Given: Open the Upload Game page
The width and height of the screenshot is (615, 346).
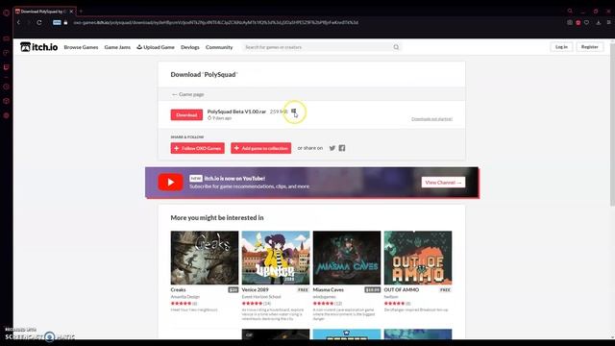Looking at the screenshot, I should pyautogui.click(x=156, y=47).
